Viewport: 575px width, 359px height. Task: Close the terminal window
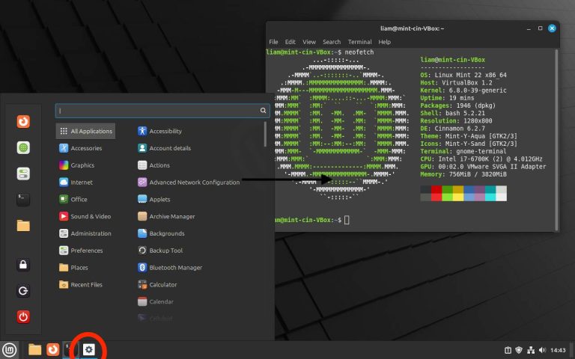click(x=552, y=28)
